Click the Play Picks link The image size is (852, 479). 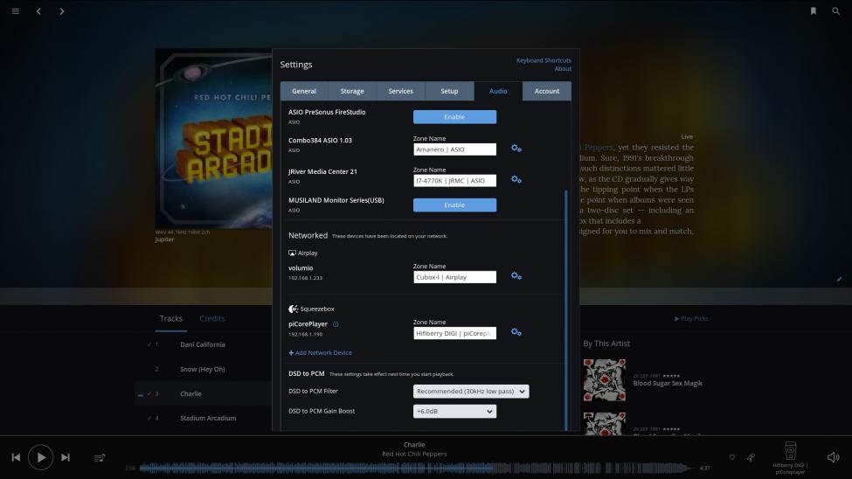[x=691, y=319]
